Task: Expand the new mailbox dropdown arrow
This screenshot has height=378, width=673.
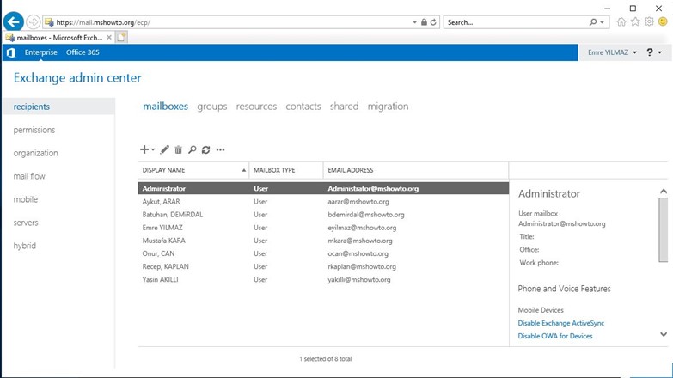Action: point(153,149)
